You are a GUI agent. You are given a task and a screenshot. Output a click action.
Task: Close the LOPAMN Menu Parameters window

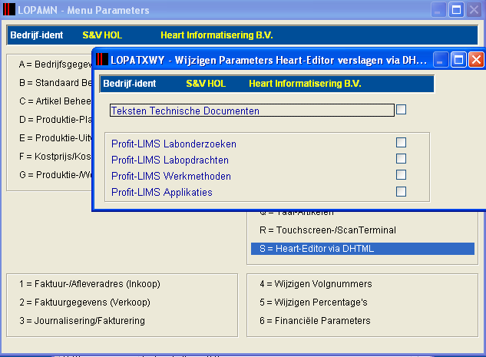(474, 10)
